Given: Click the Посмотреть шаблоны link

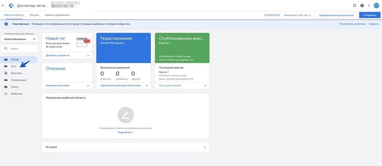Looking at the screenshot, I should pos(353,24).
